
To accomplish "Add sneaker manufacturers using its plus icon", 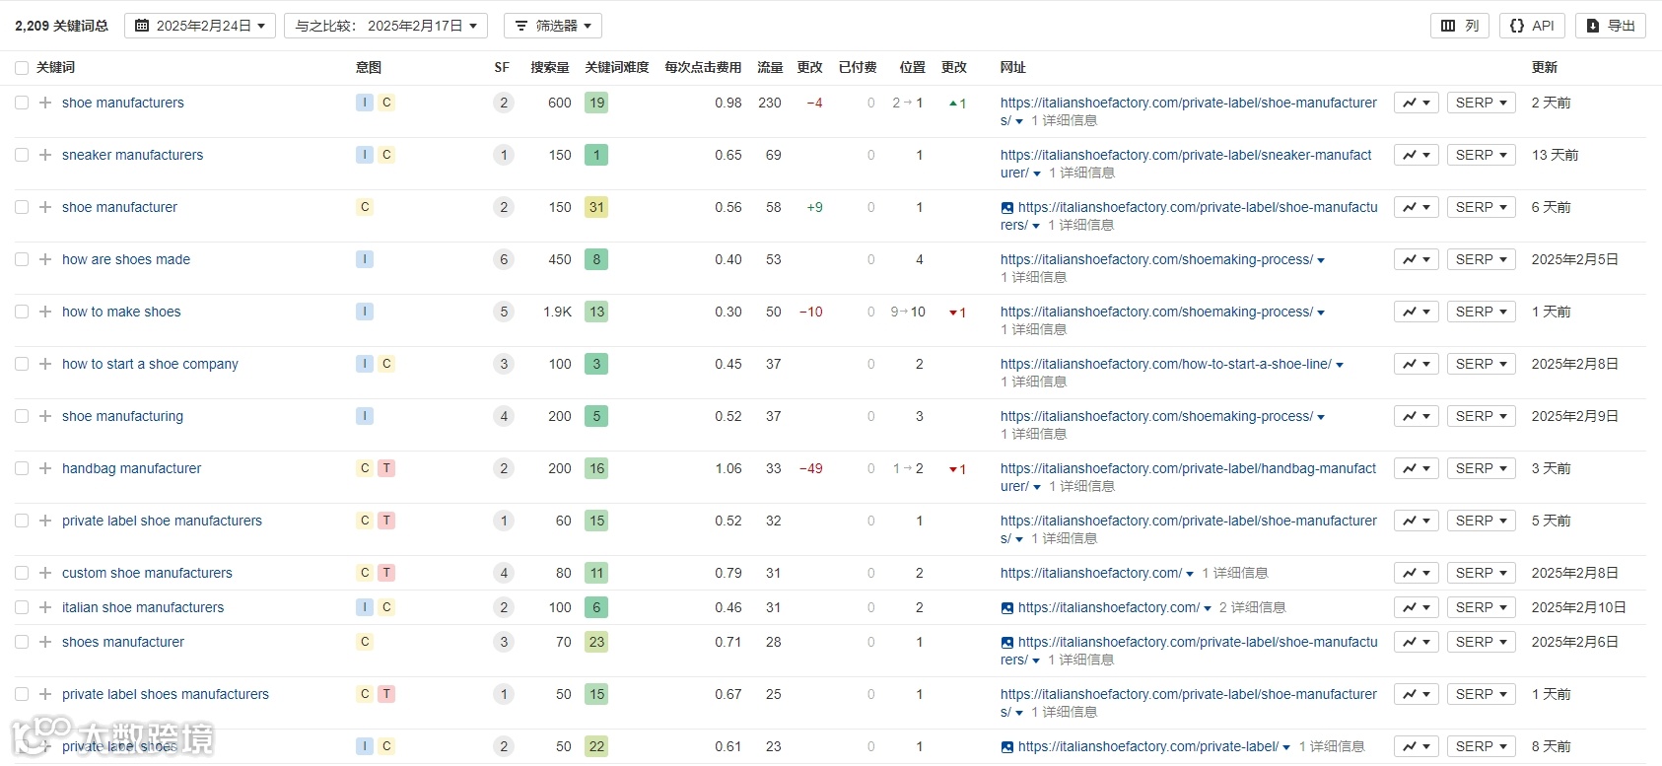I will coord(45,155).
